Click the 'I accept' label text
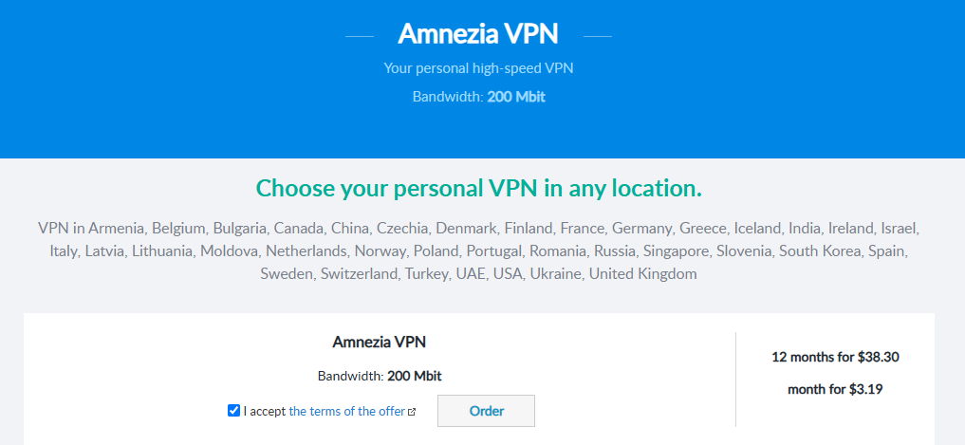965x445 pixels. 265,411
